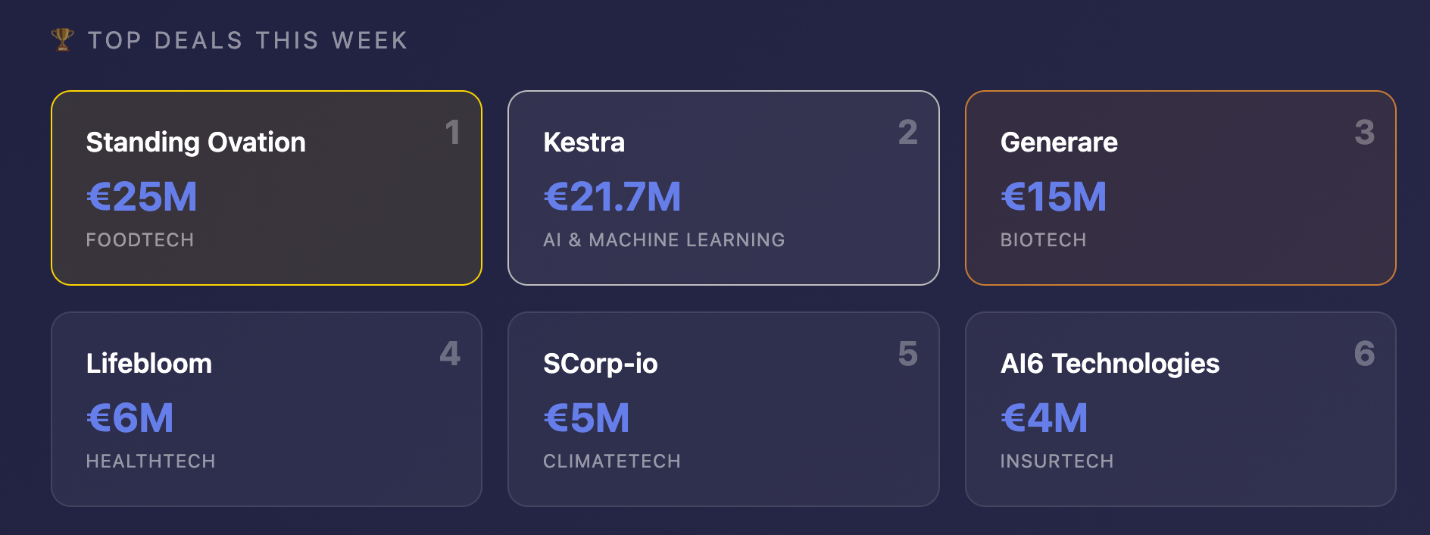1430x535 pixels.
Task: Select the FOODTECH category label
Action: click(x=140, y=240)
